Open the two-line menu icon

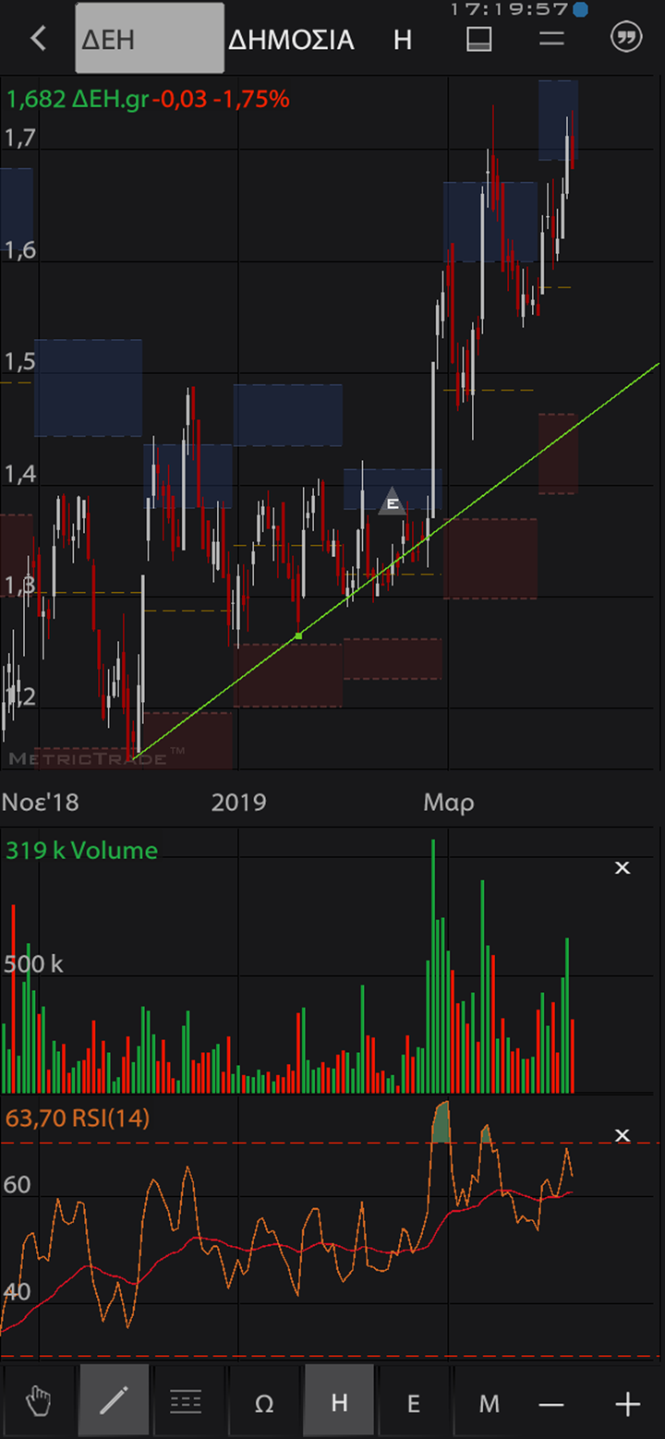[551, 39]
